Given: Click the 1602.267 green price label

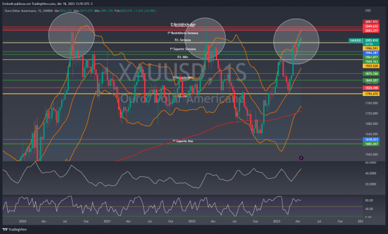Looking at the screenshot, I should point(371,144).
